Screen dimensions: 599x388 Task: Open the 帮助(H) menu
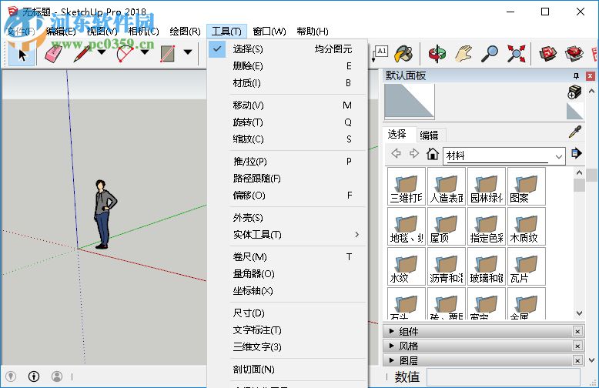click(x=313, y=32)
